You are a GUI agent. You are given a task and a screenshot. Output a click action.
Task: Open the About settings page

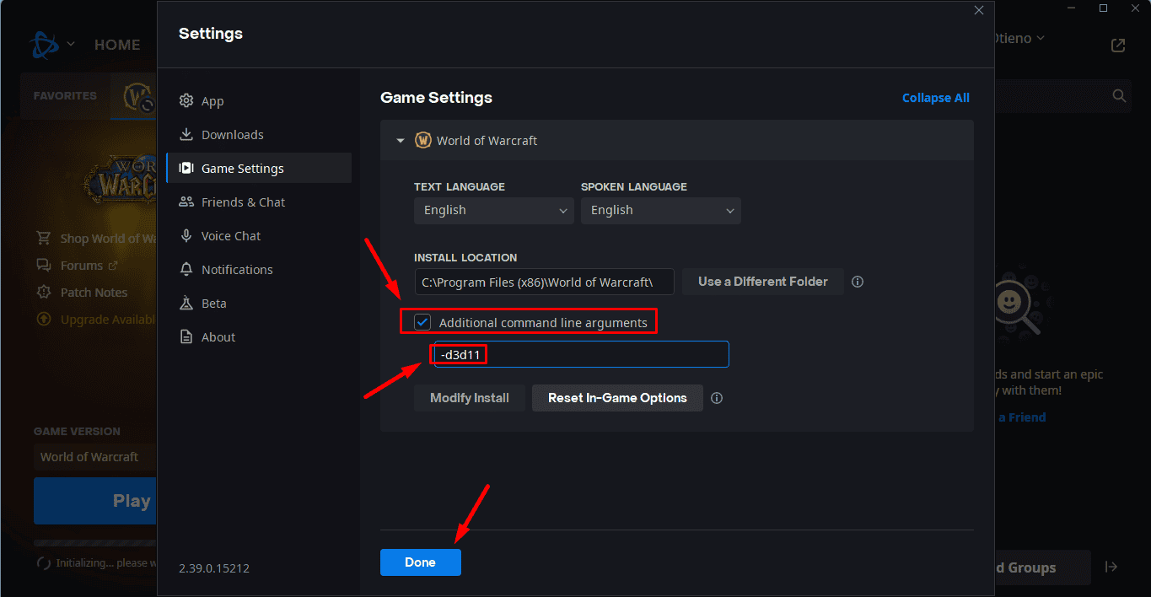click(218, 336)
